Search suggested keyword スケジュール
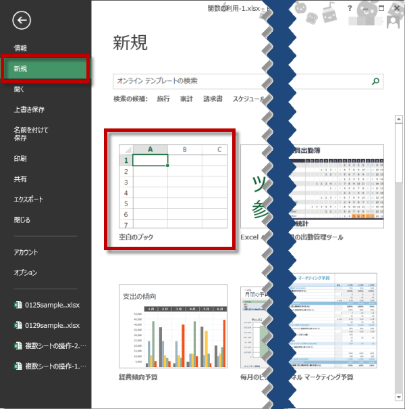 (248, 99)
